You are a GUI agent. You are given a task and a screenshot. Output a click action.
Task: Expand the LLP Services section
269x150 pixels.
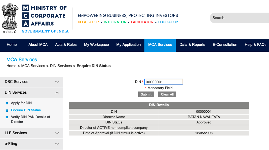click(57, 133)
